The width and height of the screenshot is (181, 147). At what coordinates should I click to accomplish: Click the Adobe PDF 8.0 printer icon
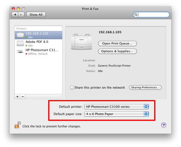click(20, 43)
